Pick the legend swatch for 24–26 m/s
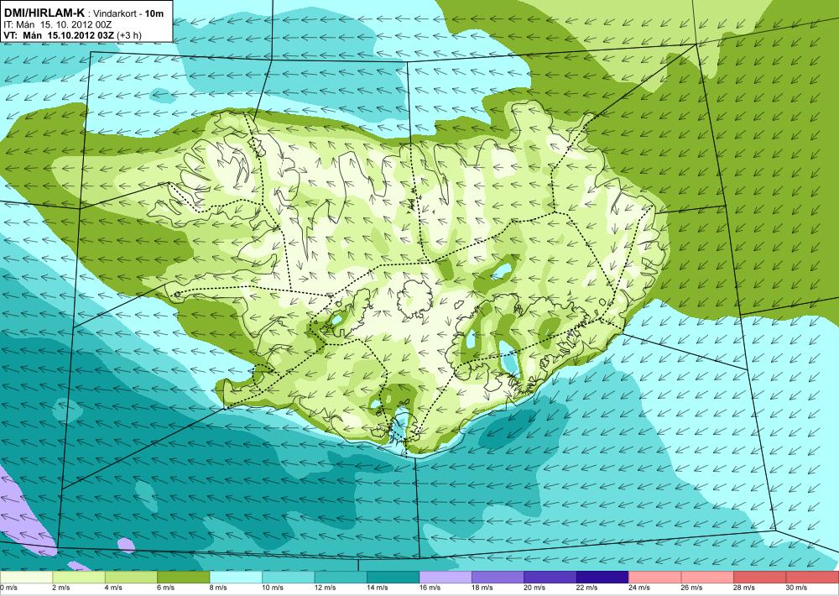This screenshot has width=839, height=596. (655, 578)
